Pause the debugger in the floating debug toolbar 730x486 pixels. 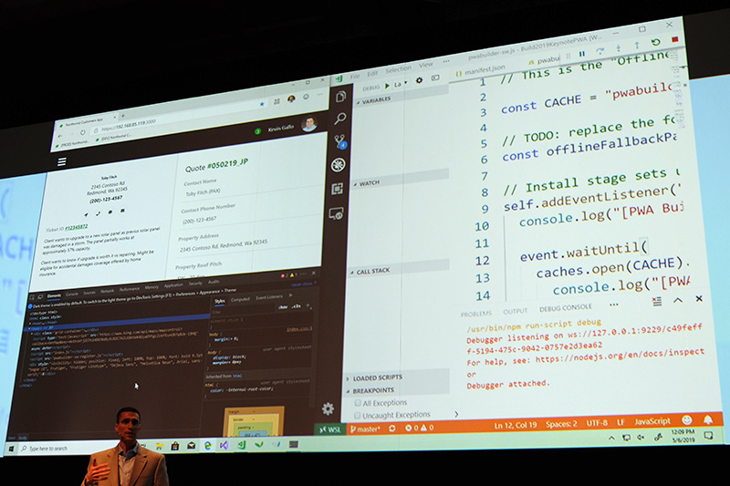pyautogui.click(x=582, y=54)
